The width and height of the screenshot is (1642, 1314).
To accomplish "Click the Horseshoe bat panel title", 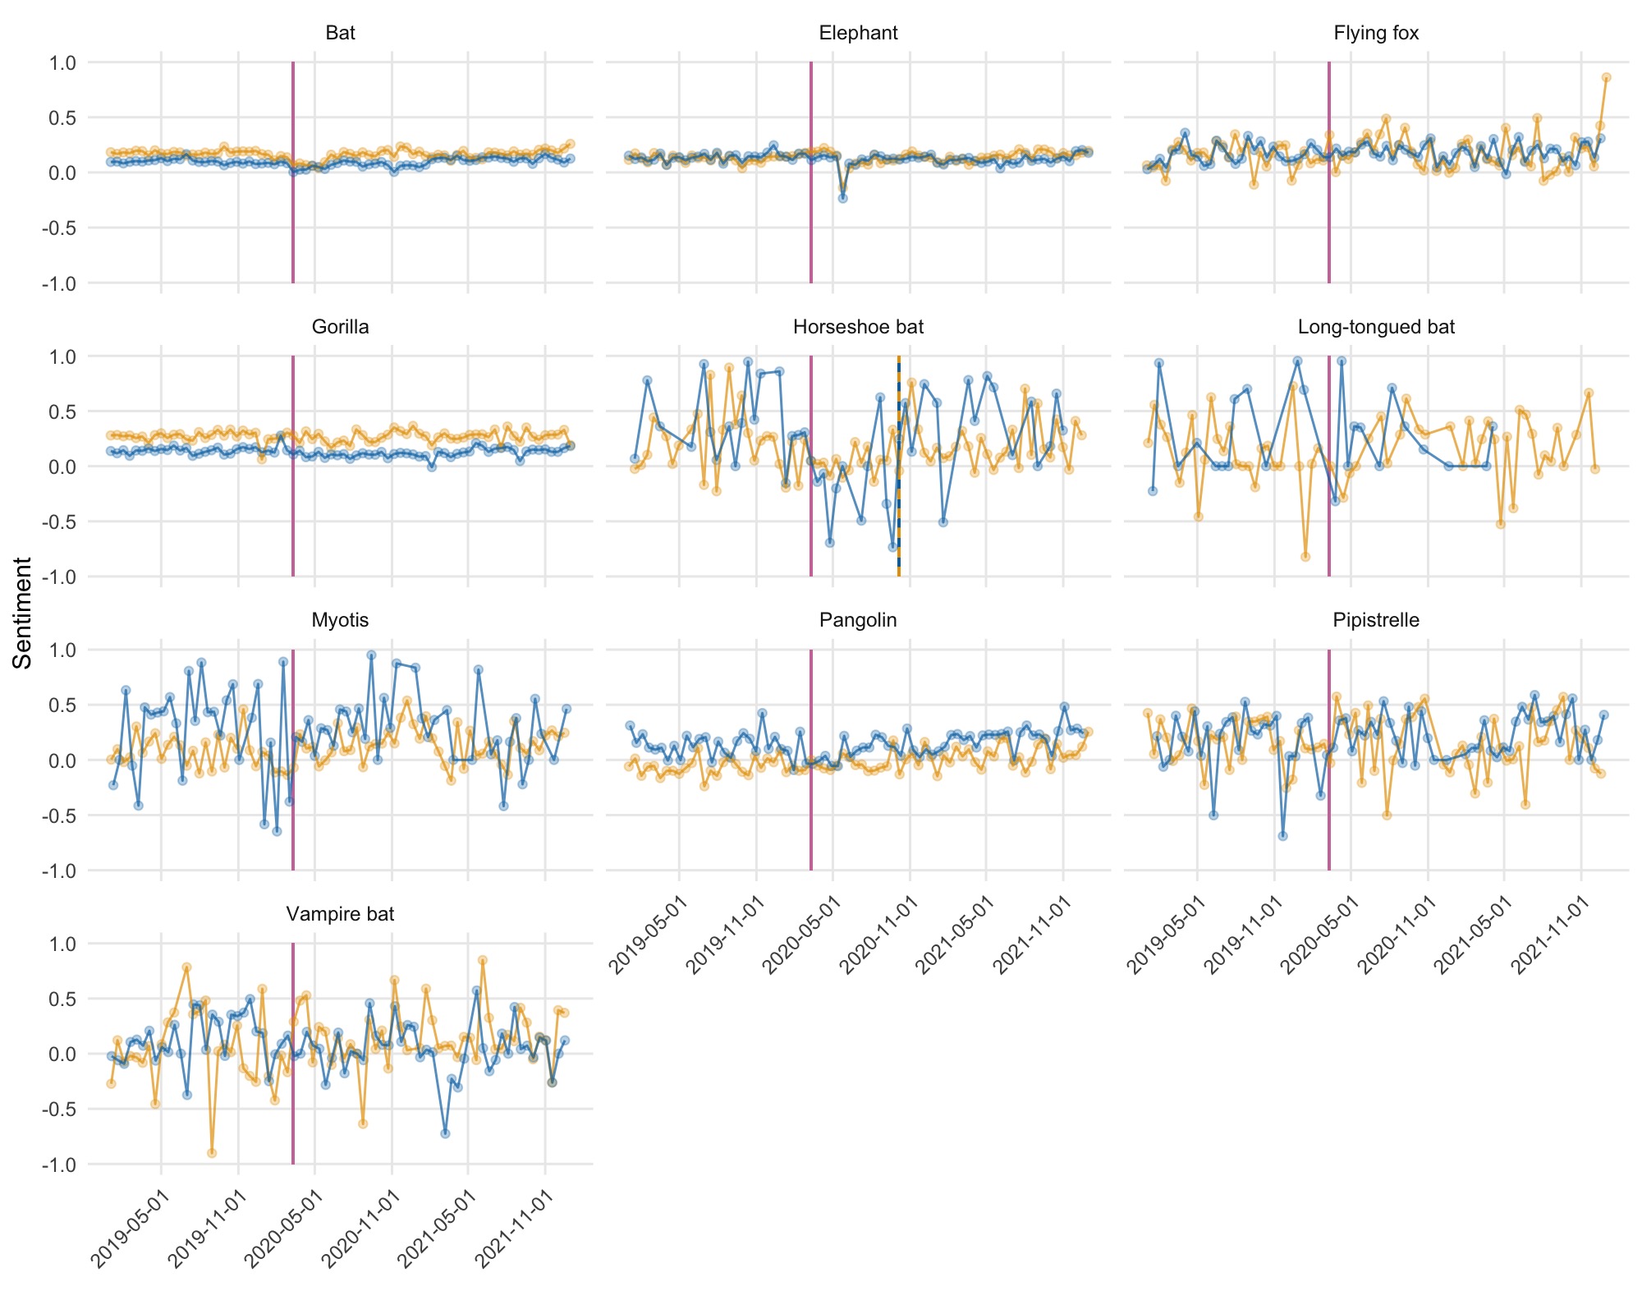I will pyautogui.click(x=858, y=327).
